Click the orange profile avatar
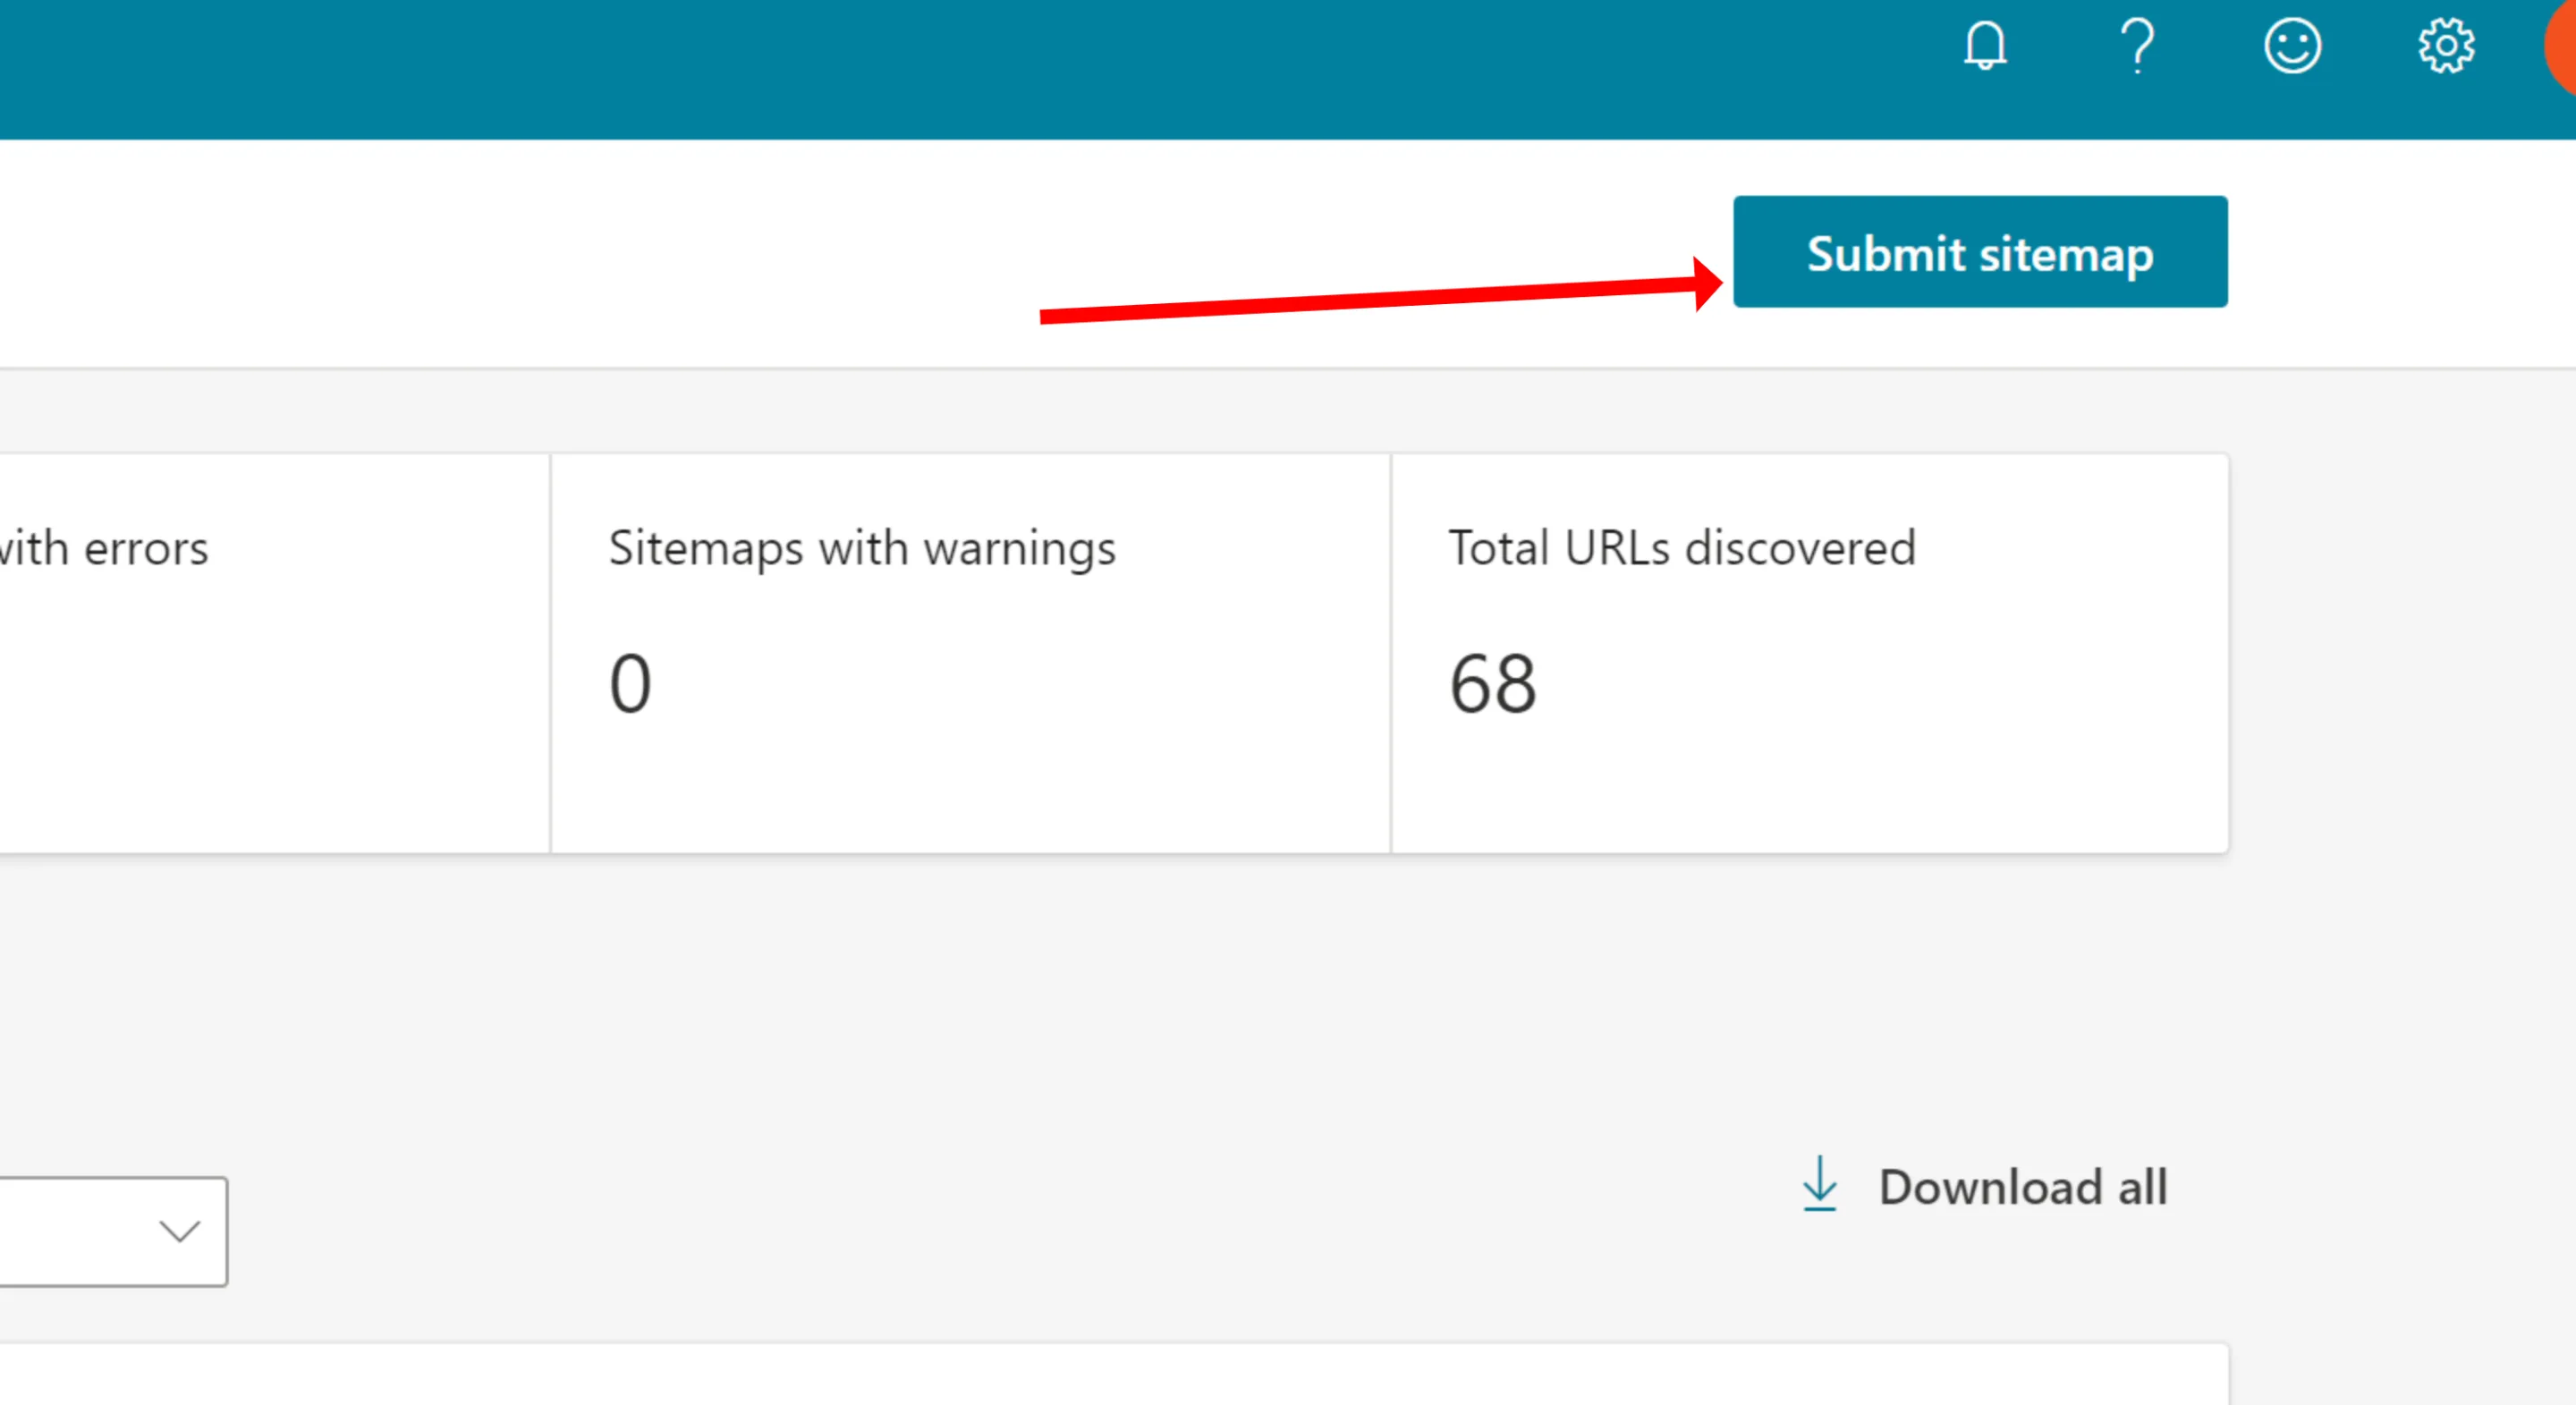 (x=2562, y=46)
